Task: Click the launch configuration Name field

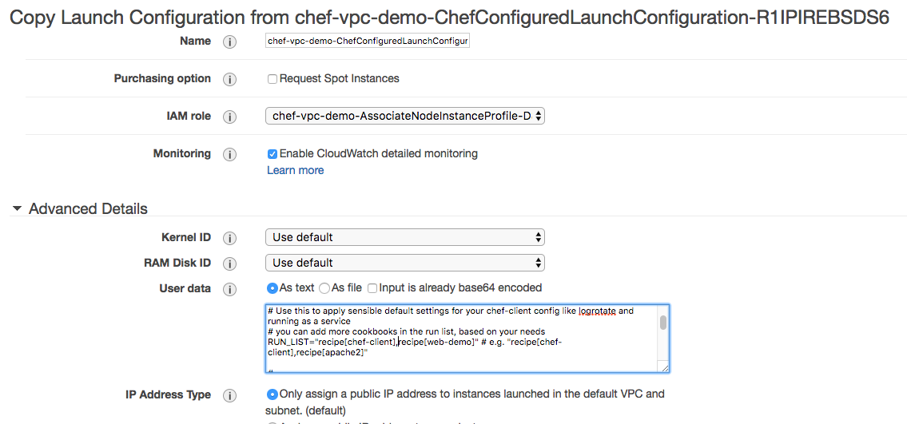Action: 368,41
